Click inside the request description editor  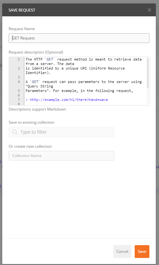tap(85, 81)
